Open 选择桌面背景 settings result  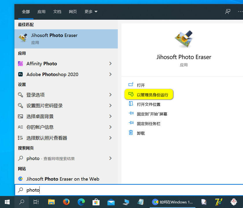pyautogui.click(x=66, y=116)
